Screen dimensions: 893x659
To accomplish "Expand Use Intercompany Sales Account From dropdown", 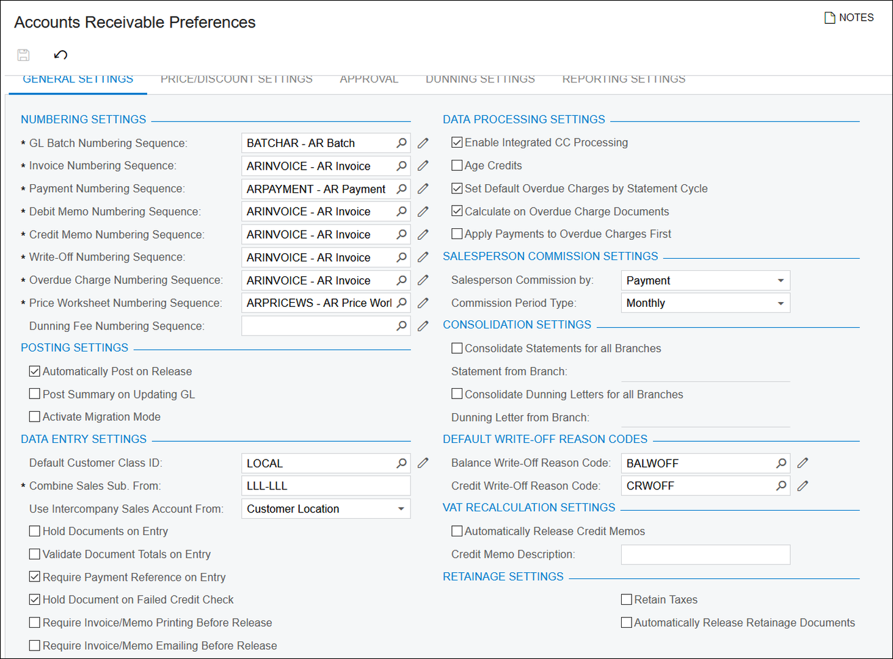I will click(401, 509).
